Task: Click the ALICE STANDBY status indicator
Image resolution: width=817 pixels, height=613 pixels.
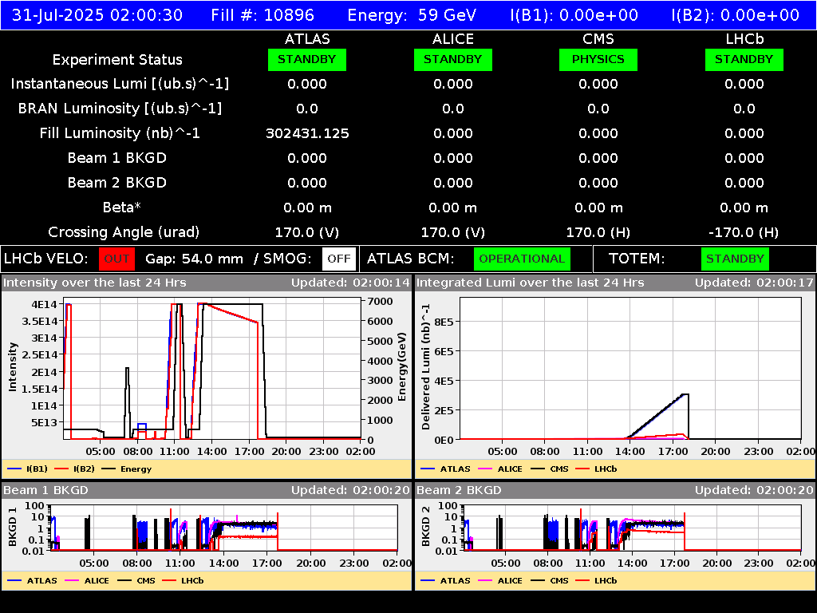Action: [x=453, y=59]
